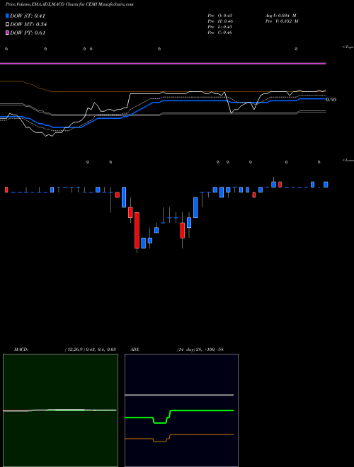Select the 'DOW MT: 0.34' legend label

coord(28,25)
